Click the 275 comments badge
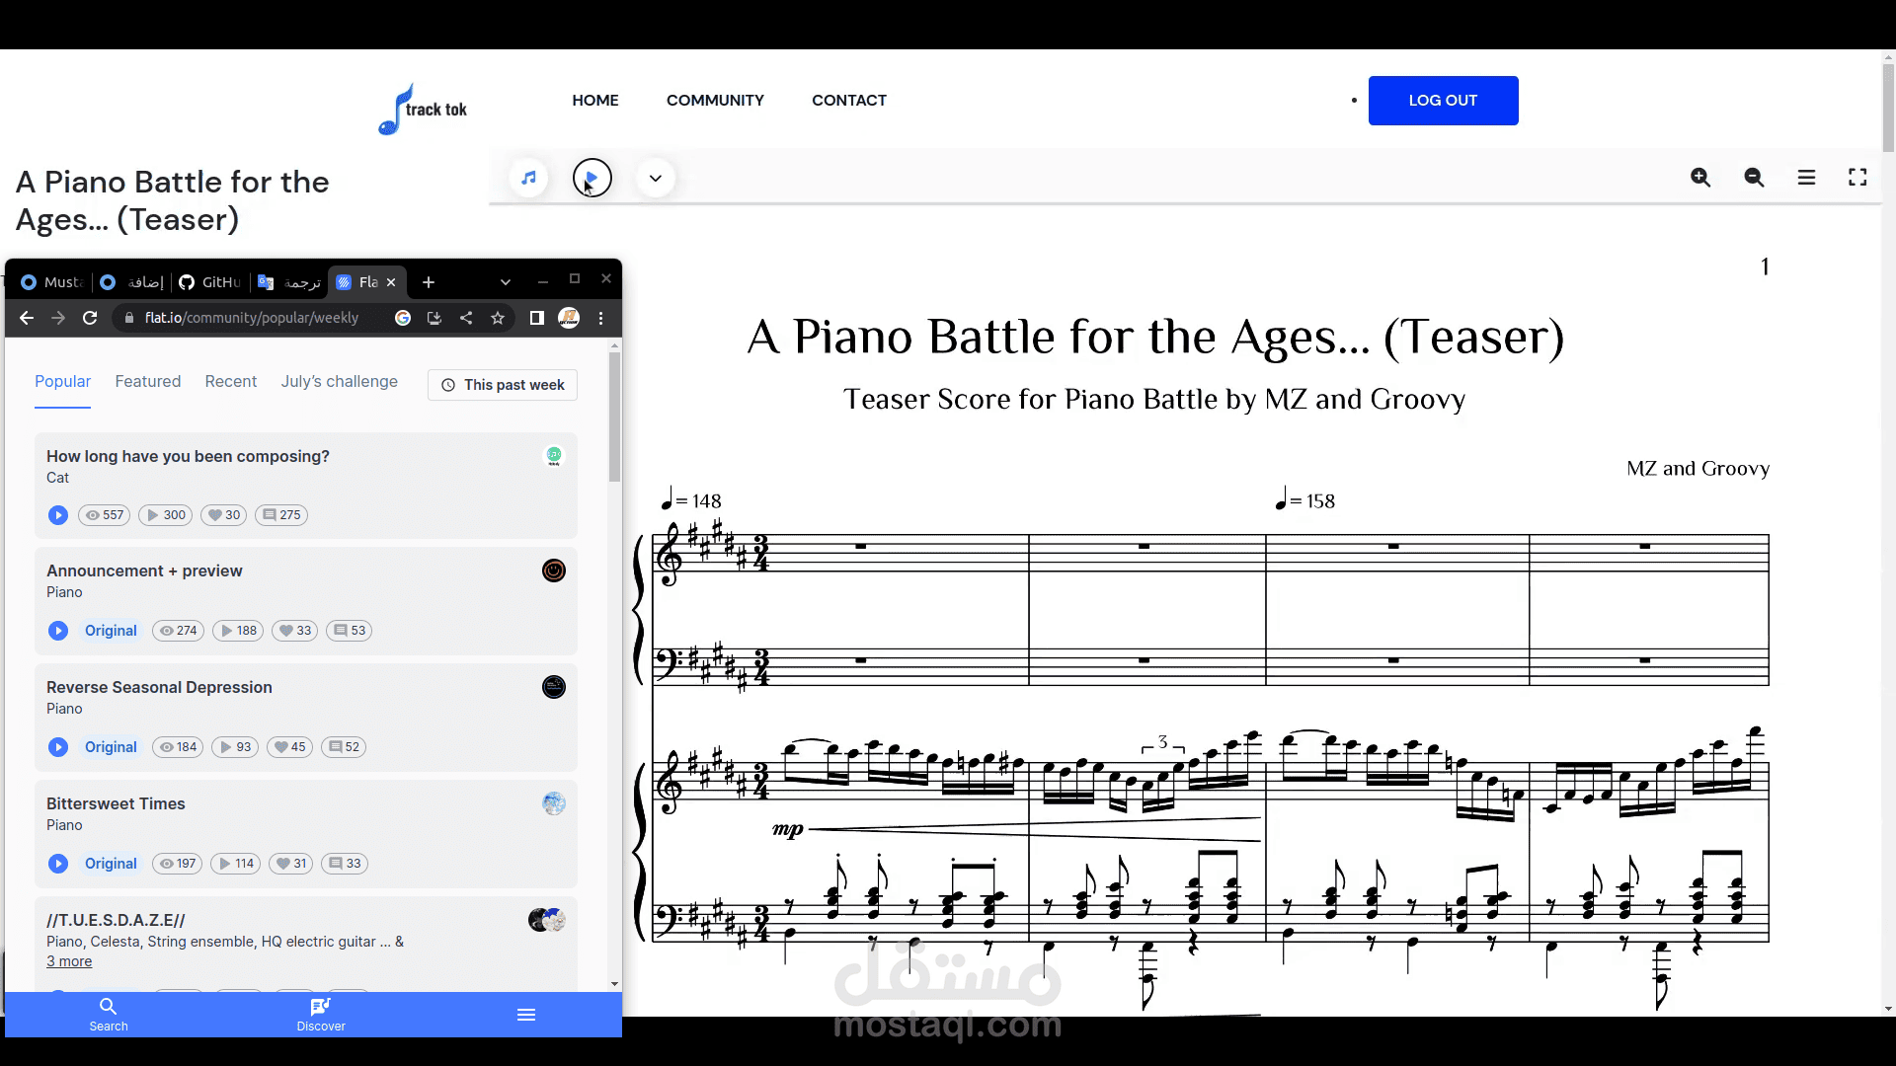Image resolution: width=1896 pixels, height=1066 pixels. (x=281, y=515)
